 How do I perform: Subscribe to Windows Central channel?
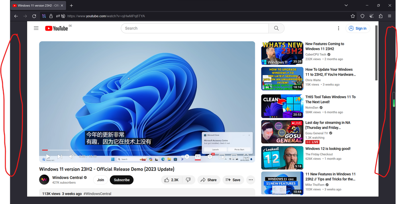(x=122, y=180)
